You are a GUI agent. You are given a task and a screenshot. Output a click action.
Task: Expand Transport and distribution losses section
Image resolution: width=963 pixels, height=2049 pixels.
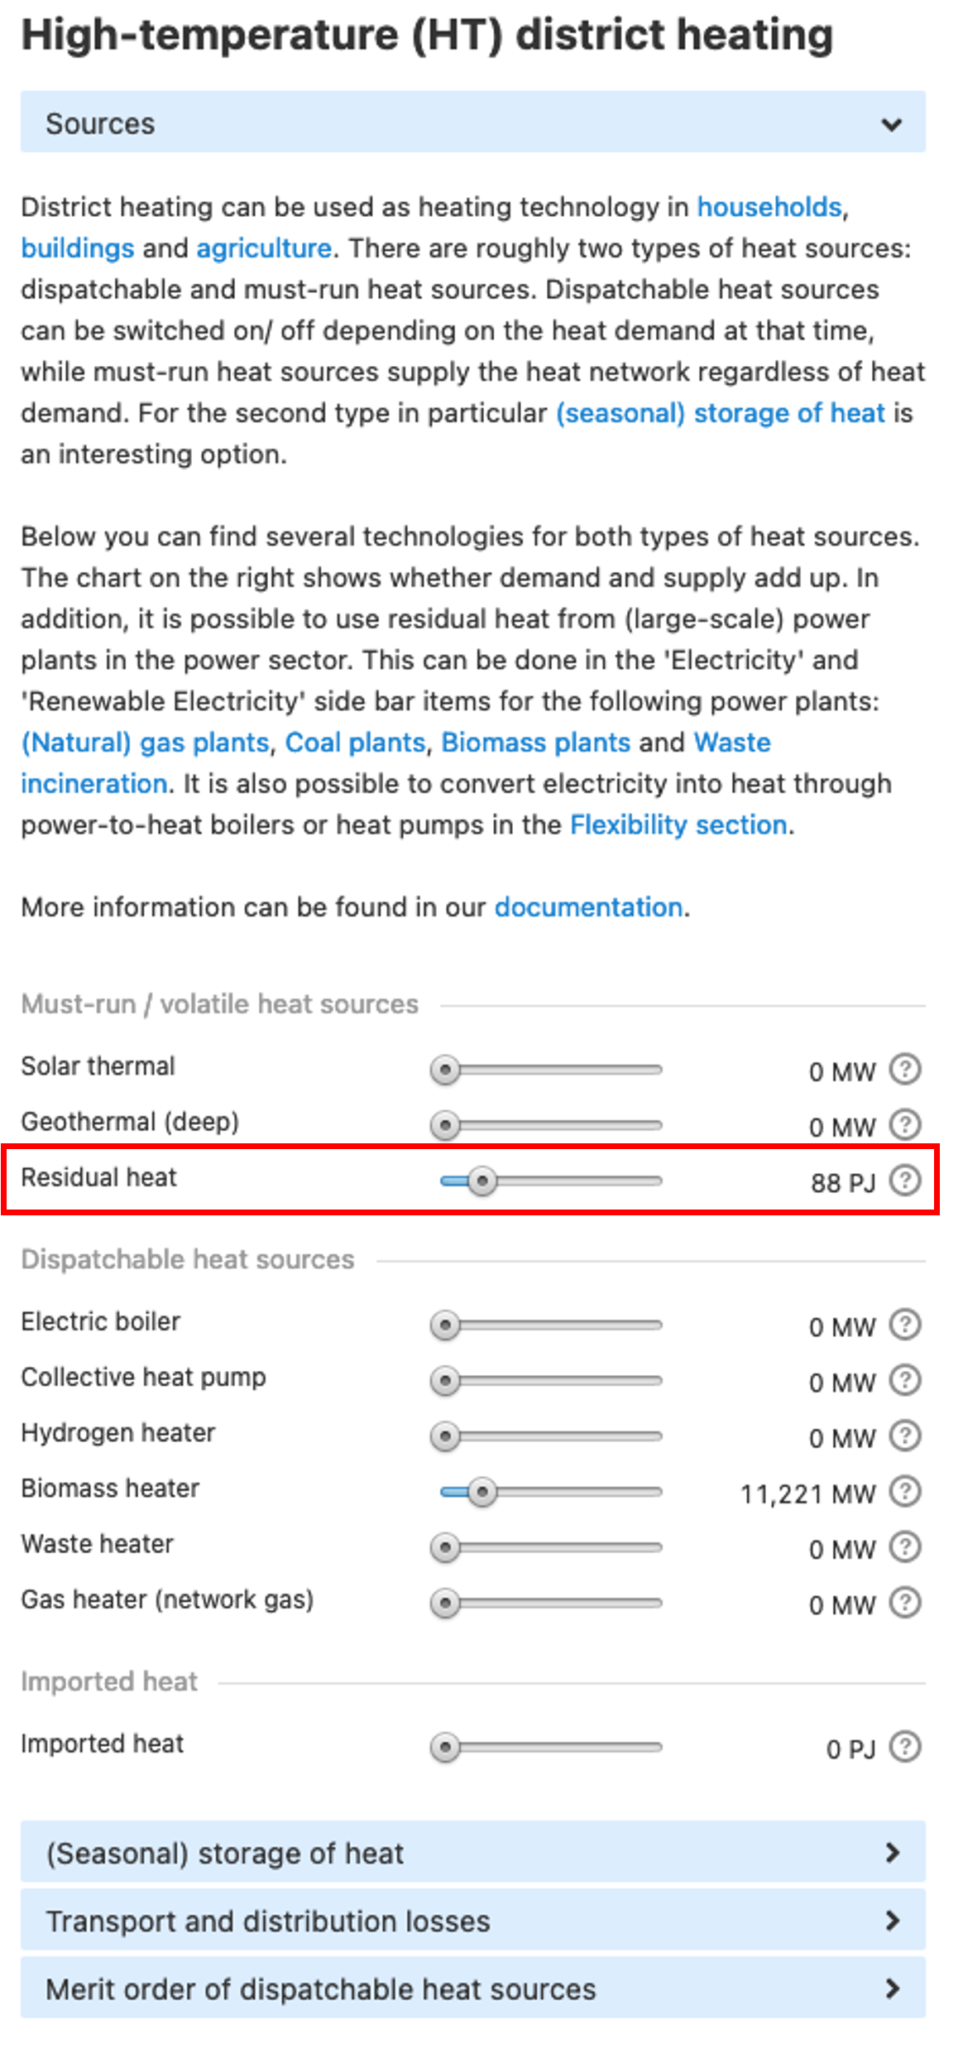coord(472,1920)
